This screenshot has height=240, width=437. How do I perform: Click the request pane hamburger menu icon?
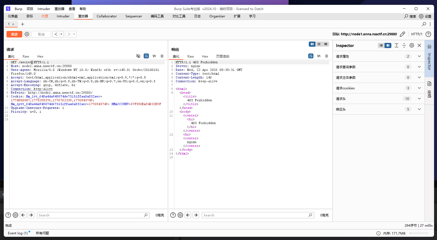click(x=162, y=56)
